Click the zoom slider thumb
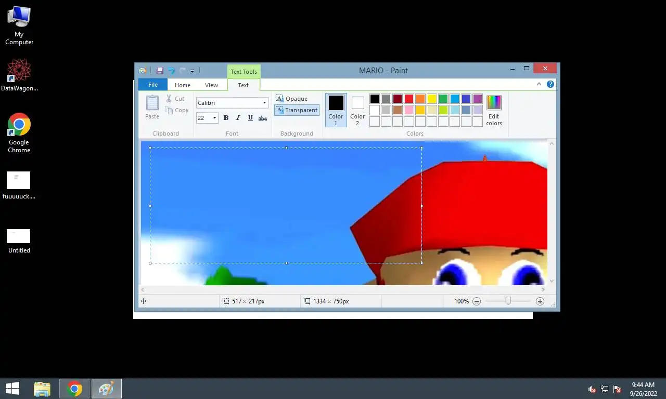Screen dimensions: 666x399 [508, 301]
